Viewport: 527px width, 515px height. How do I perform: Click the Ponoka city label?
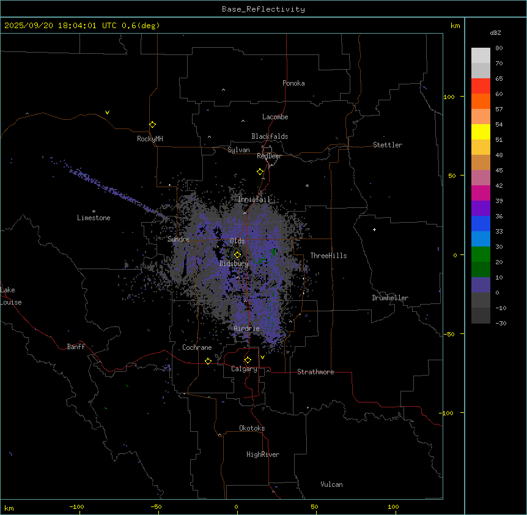tap(293, 83)
